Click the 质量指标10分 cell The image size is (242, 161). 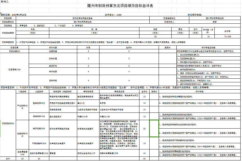click(x=39, y=116)
